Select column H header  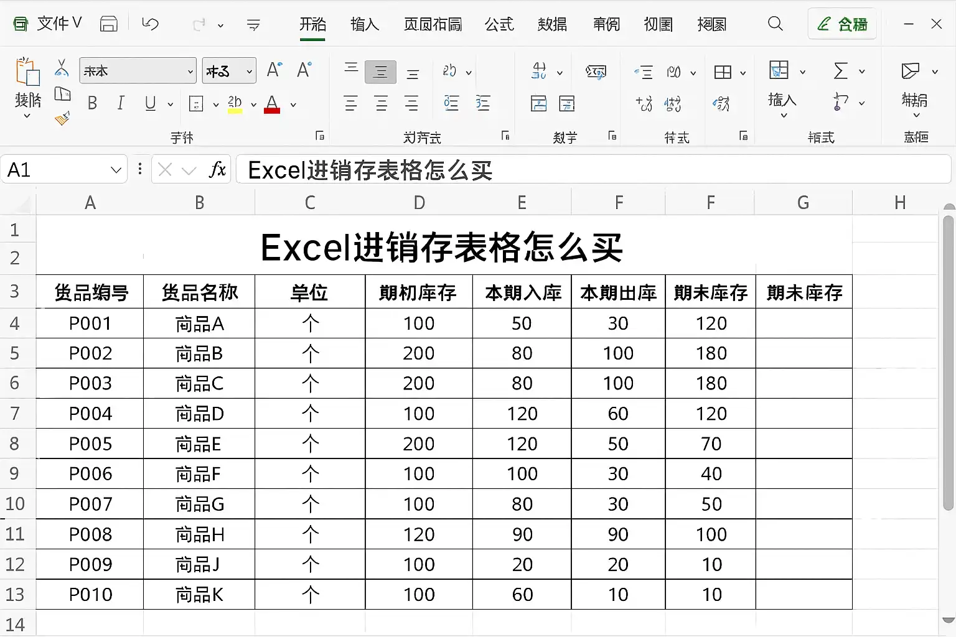pyautogui.click(x=900, y=203)
